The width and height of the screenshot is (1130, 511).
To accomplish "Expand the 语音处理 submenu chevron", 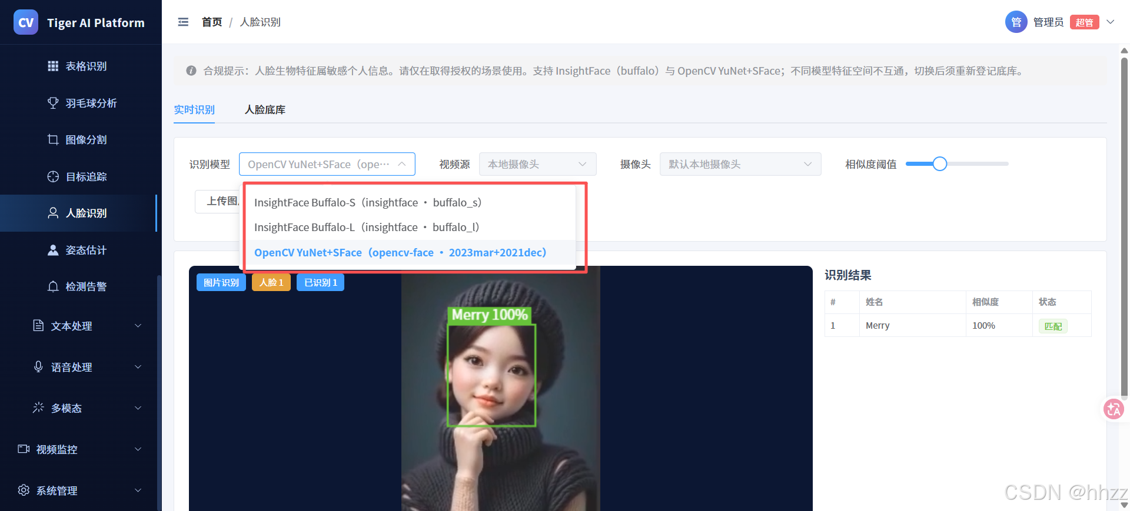I will pos(138,367).
